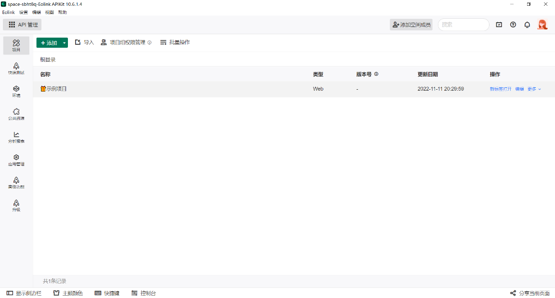Open 公共资源 public resources in sidebar
The height and width of the screenshot is (298, 555).
pos(16,114)
